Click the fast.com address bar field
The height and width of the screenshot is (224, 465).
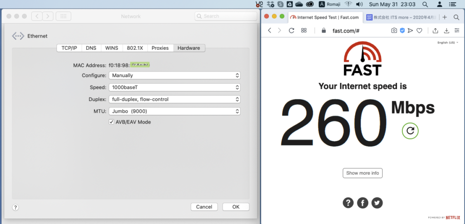354,30
